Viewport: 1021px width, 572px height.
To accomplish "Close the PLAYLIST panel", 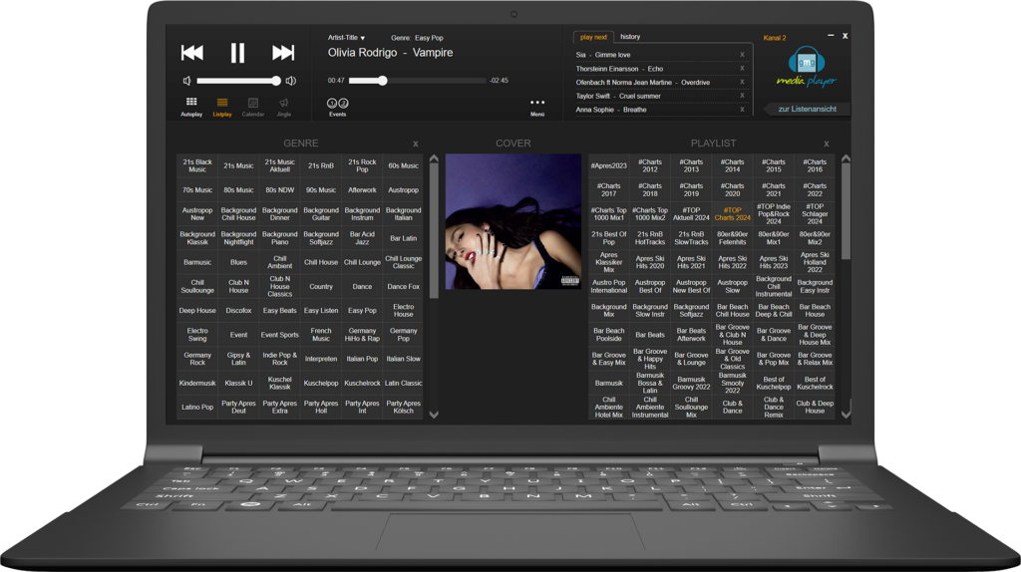I will (827, 143).
